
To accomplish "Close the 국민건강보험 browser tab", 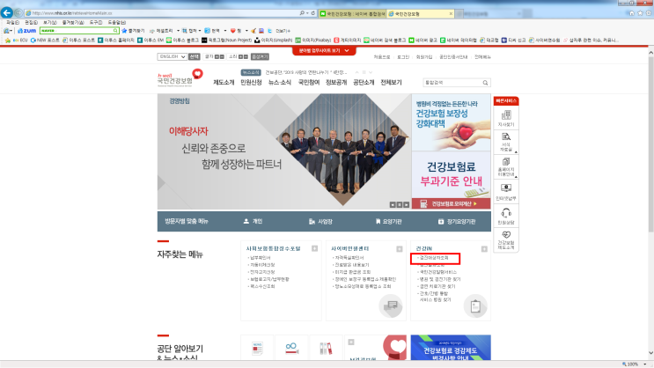I will pos(451,14).
